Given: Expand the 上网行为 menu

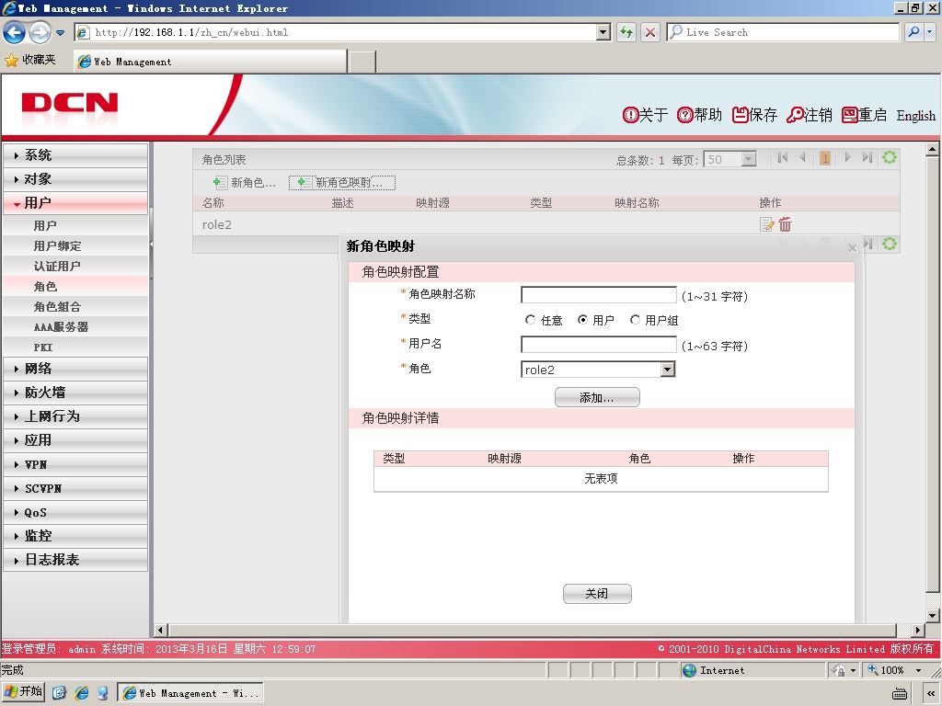Looking at the screenshot, I should pyautogui.click(x=75, y=416).
